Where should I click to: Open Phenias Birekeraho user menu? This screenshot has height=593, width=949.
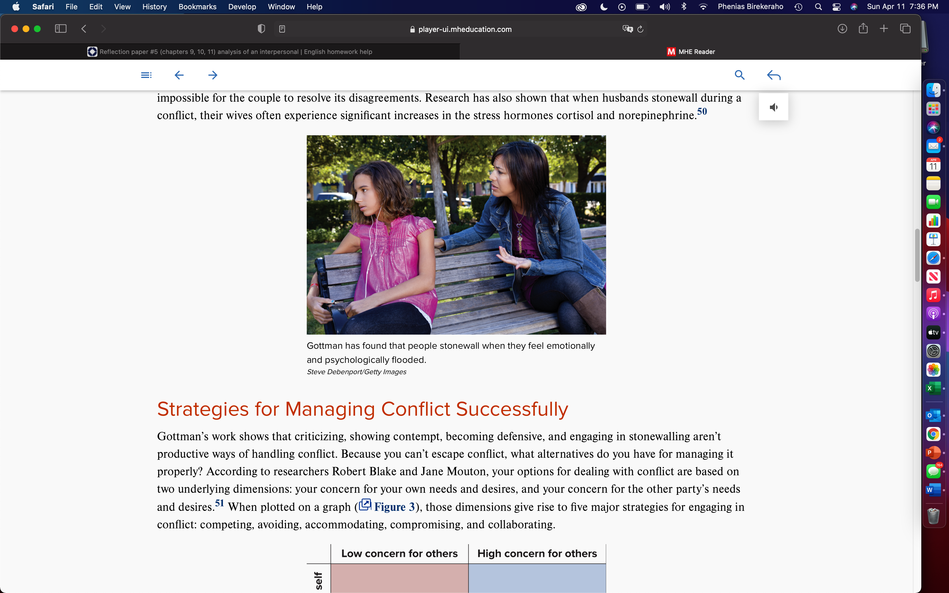(750, 7)
